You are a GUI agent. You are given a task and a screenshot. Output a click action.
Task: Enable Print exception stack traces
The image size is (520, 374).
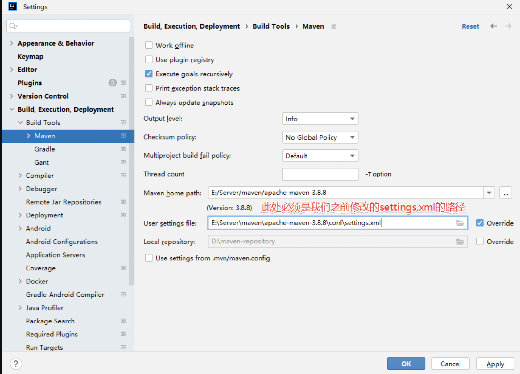[149, 88]
